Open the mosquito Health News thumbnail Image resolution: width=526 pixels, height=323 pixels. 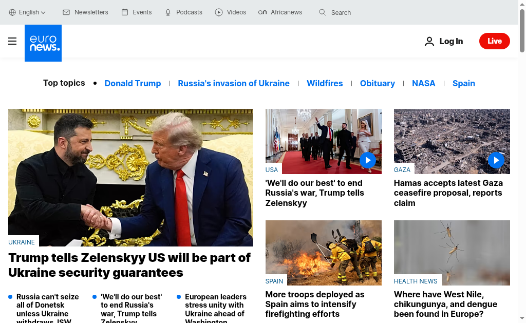452,253
